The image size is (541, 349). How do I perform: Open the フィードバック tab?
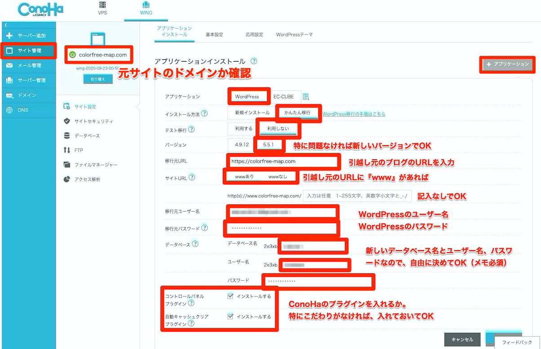point(518,343)
